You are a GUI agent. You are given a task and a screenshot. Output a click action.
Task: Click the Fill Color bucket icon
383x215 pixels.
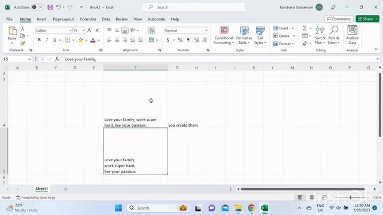(x=81, y=40)
